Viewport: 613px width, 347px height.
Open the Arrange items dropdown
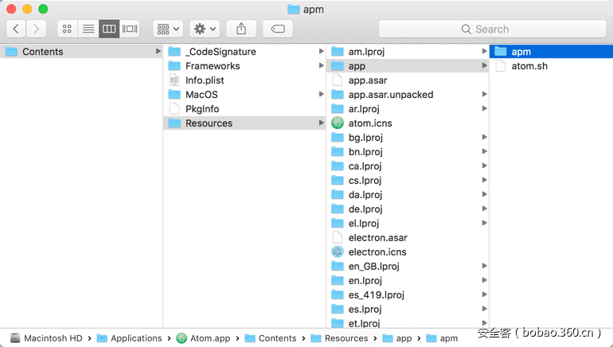click(x=168, y=29)
